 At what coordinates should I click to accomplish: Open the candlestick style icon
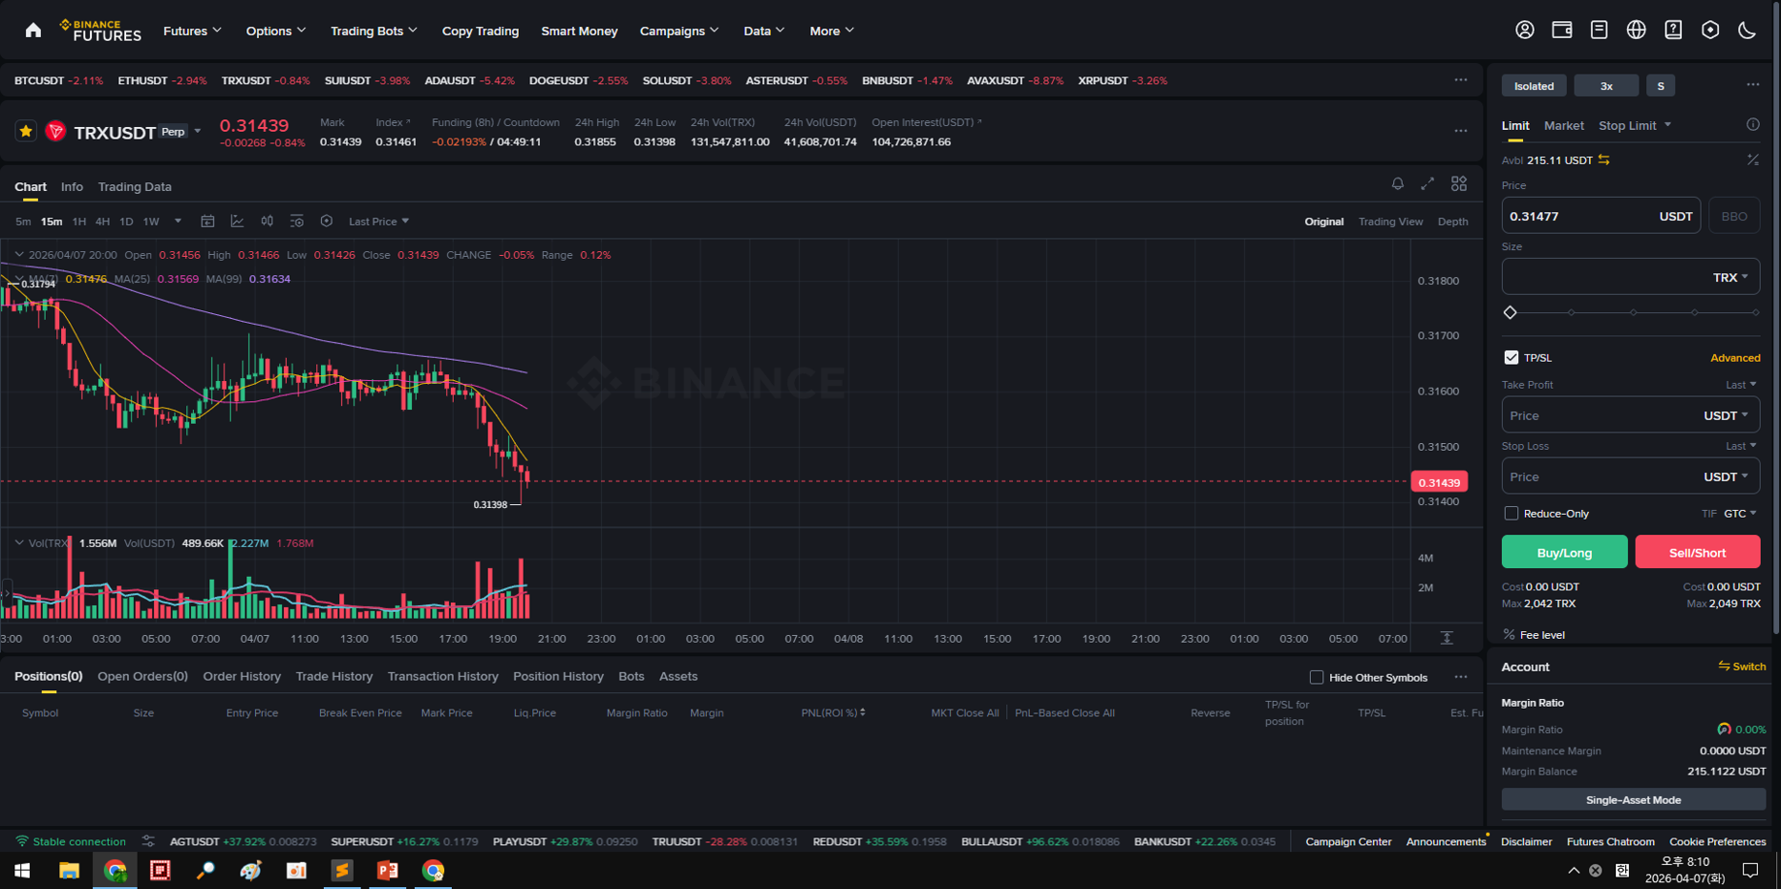coord(267,221)
